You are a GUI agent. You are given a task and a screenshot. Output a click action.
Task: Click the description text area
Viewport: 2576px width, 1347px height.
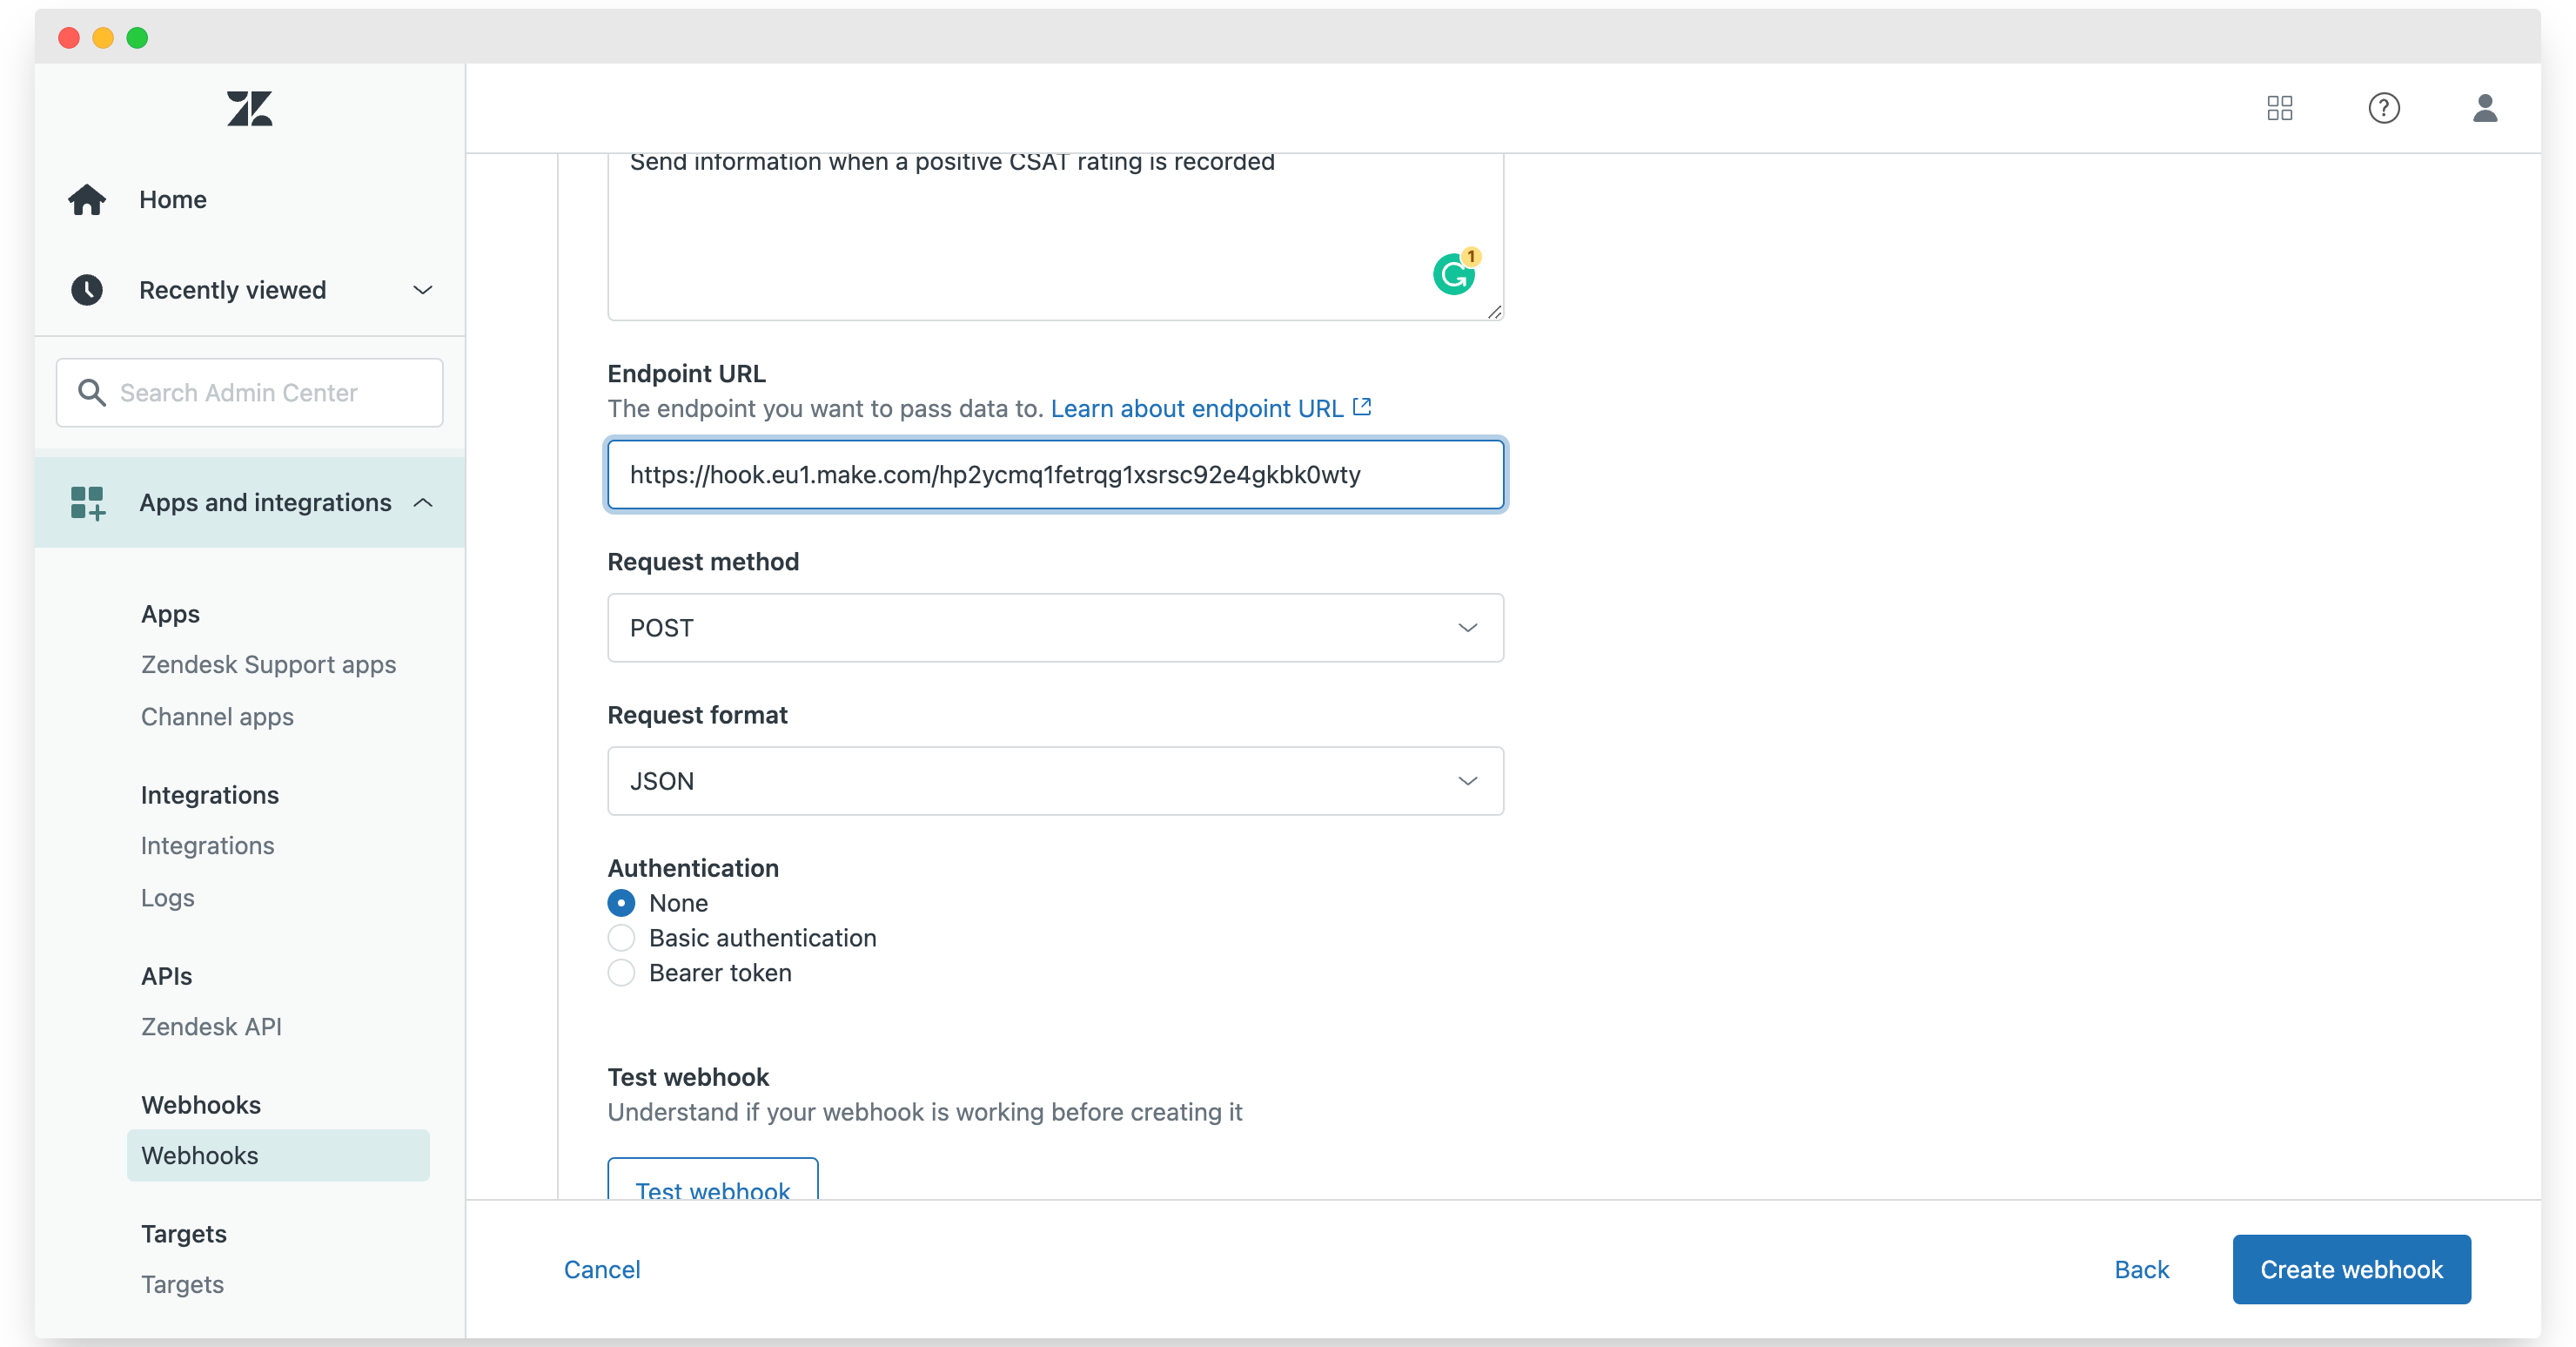[x=1055, y=235]
